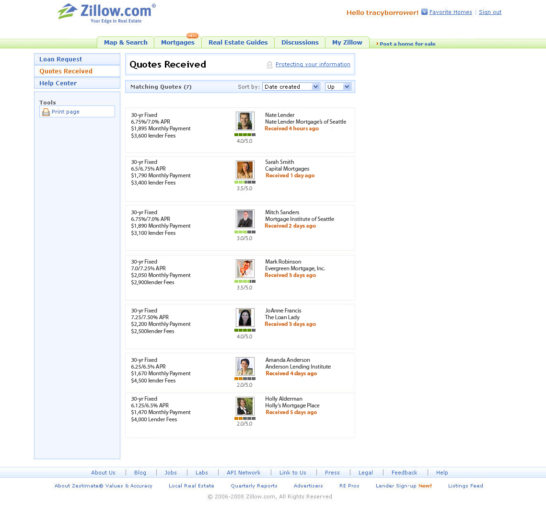Open Help Center in the sidebar
Screen dimensions: 546x509
tap(77, 83)
